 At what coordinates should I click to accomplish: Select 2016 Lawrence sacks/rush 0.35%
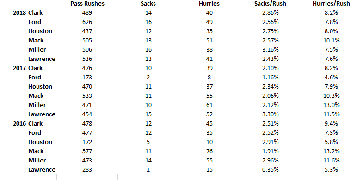point(270,170)
